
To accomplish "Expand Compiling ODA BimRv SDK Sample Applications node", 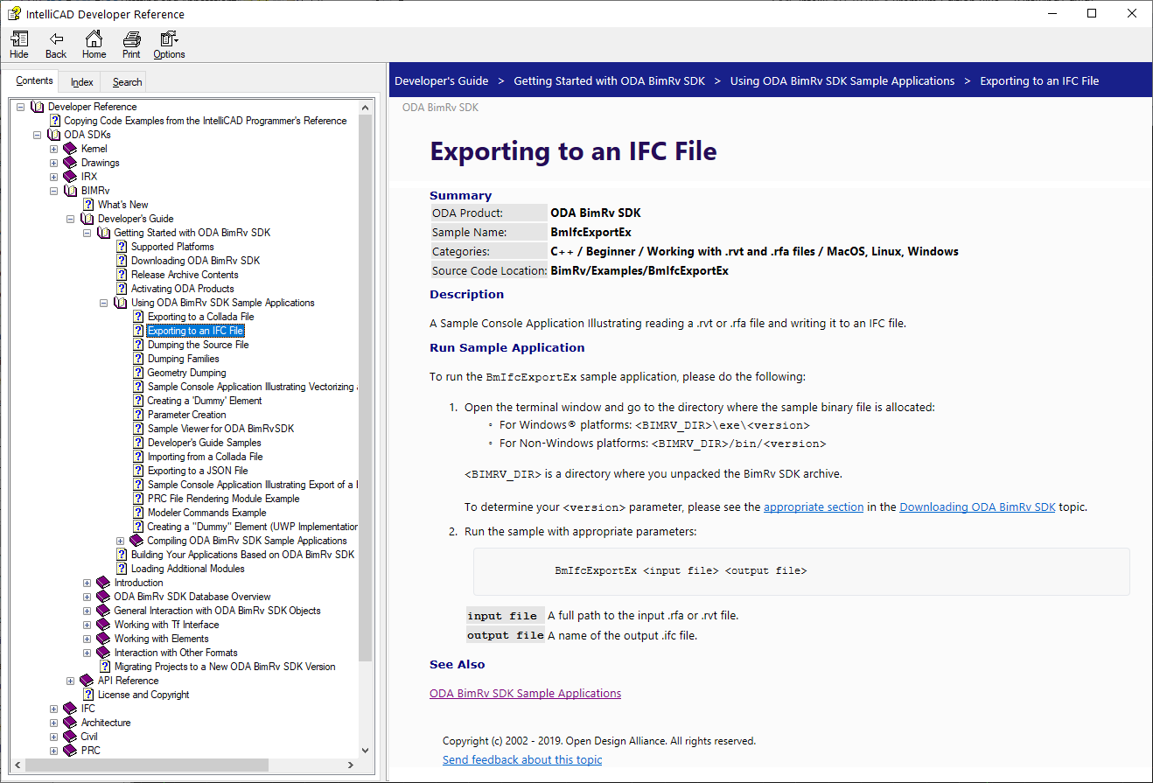I will coord(120,541).
